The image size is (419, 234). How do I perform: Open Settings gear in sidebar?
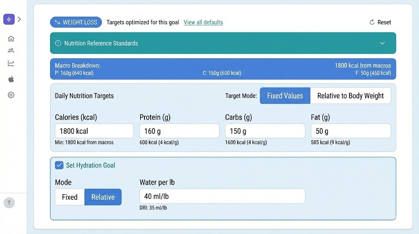coord(11,95)
